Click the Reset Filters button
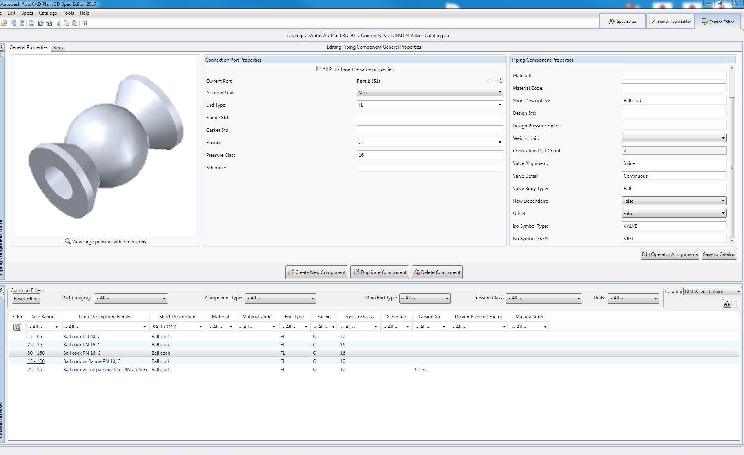The image size is (744, 455). click(x=26, y=299)
